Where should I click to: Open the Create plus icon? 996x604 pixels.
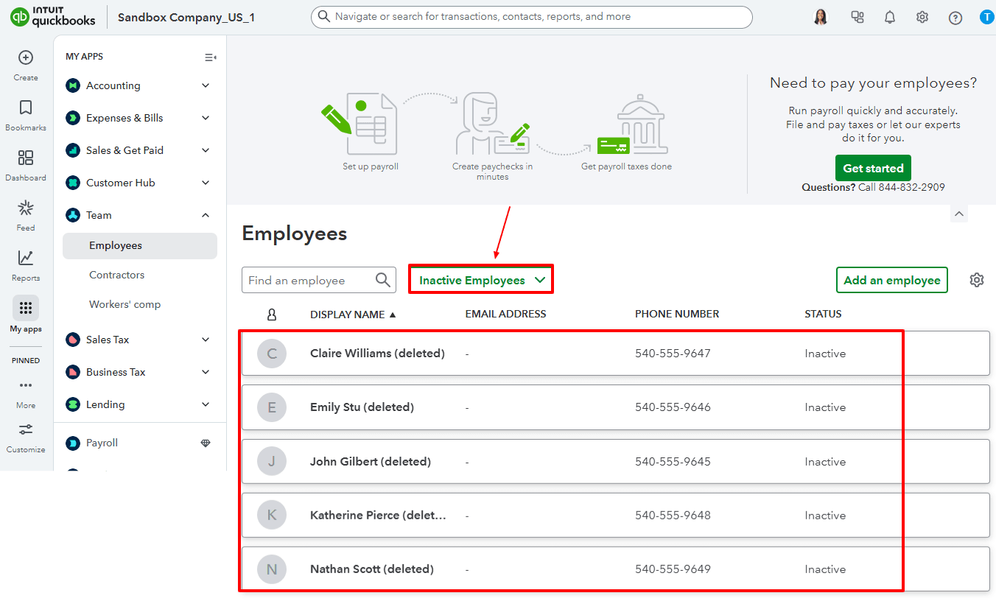tap(26, 57)
